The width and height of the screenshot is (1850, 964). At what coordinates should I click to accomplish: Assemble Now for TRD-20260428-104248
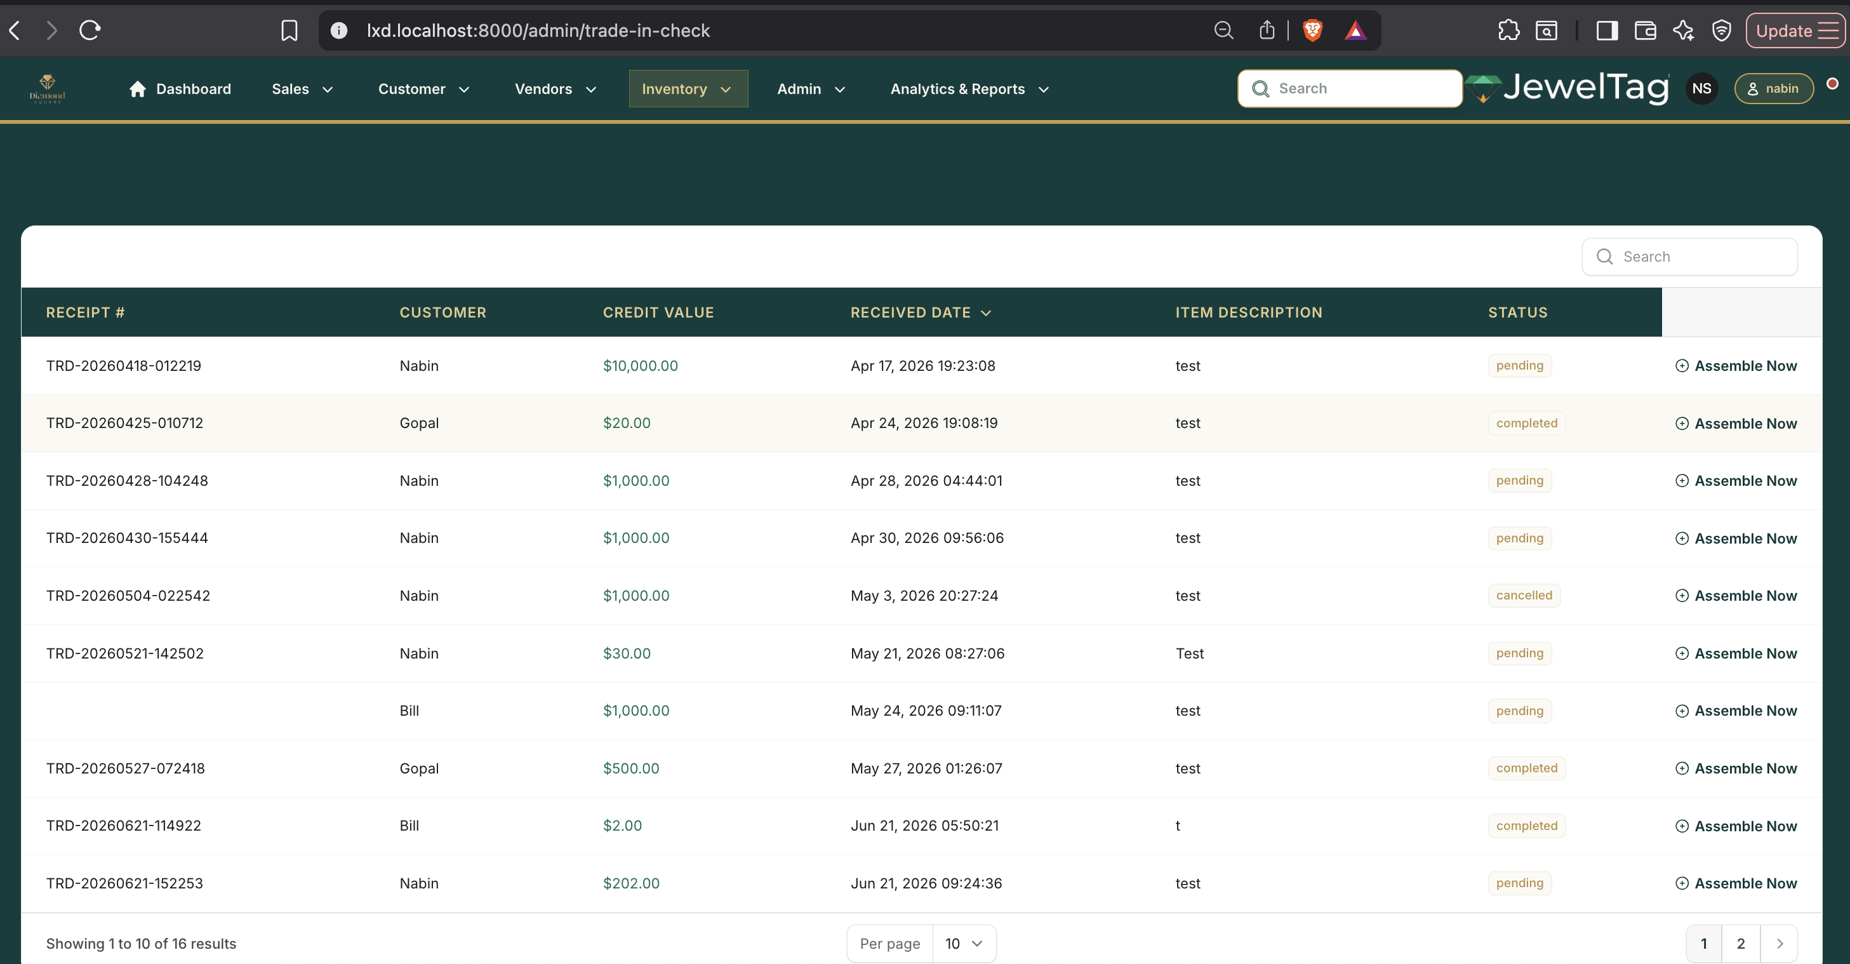tap(1736, 481)
